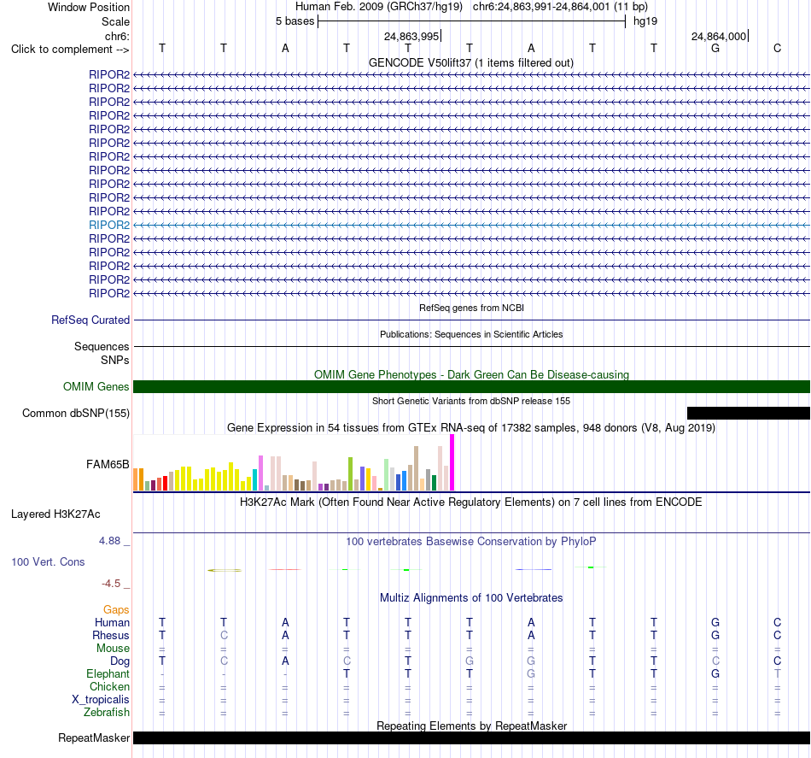Click the dark green OMIM gene bar
811x758 pixels.
(x=471, y=387)
